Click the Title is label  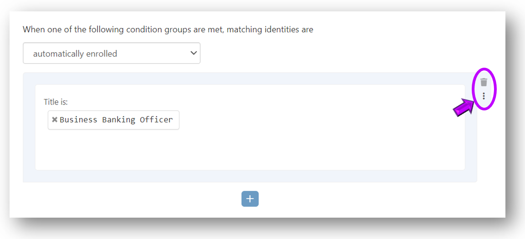[x=56, y=102]
